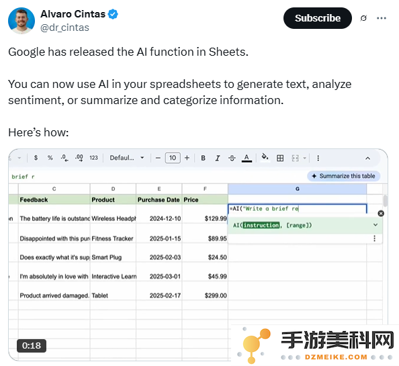Select the Tablet product cell
Image resolution: width=399 pixels, height=366 pixels.
113,291
